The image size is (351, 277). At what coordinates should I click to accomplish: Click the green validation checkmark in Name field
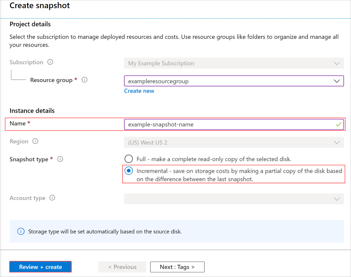pos(338,125)
